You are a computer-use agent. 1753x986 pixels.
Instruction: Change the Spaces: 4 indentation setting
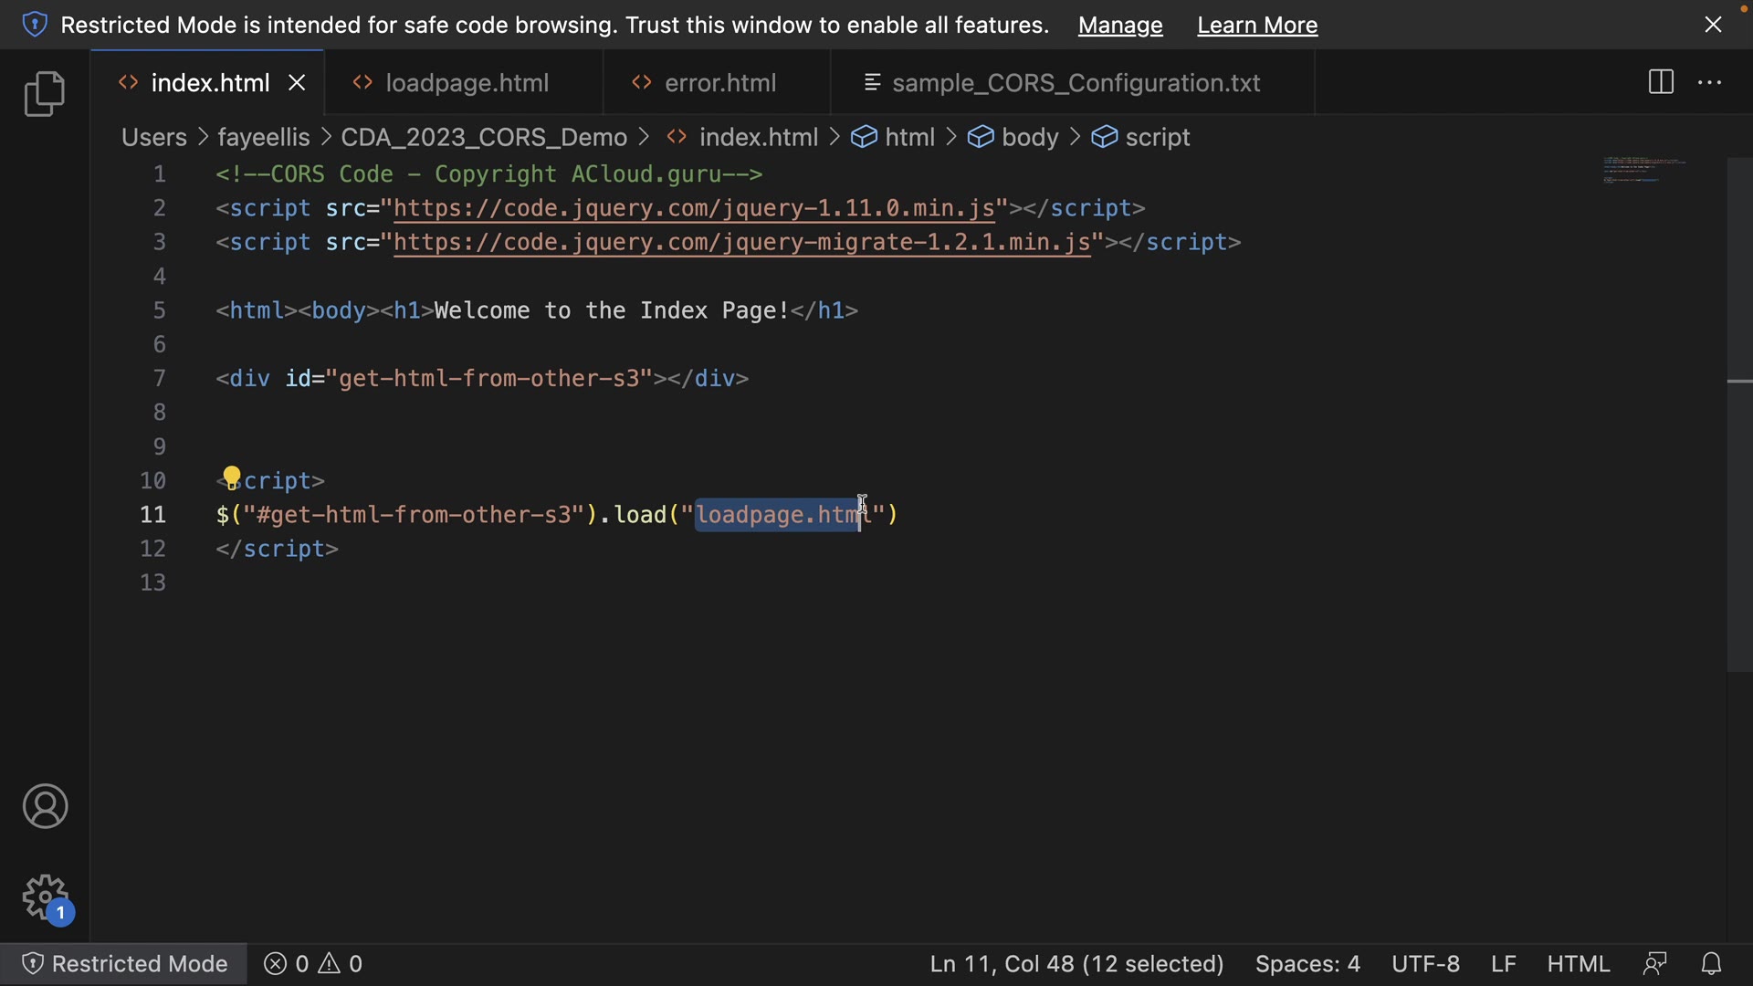[1307, 964]
